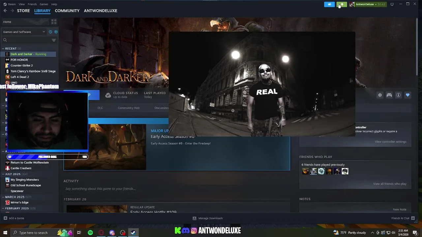The height and width of the screenshot is (237, 422).
Task: Click the Steam taskbar icon
Action: [x=133, y=233]
